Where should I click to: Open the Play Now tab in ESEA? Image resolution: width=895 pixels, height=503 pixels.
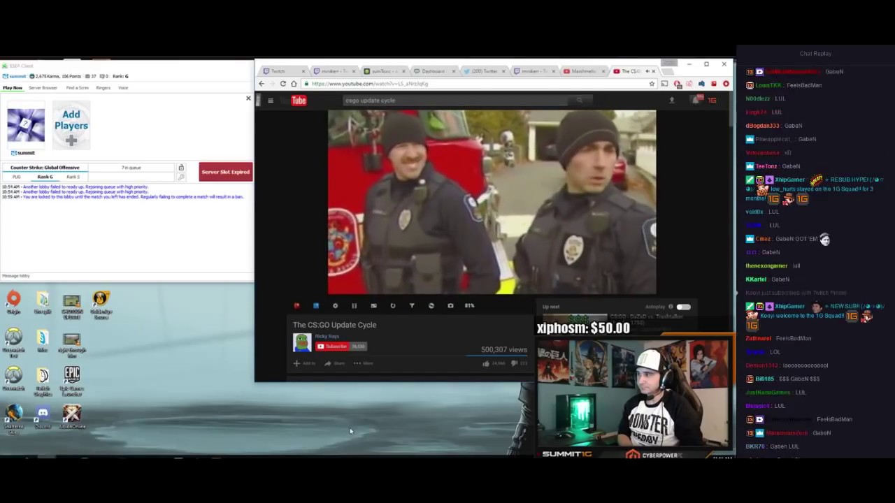[13, 88]
